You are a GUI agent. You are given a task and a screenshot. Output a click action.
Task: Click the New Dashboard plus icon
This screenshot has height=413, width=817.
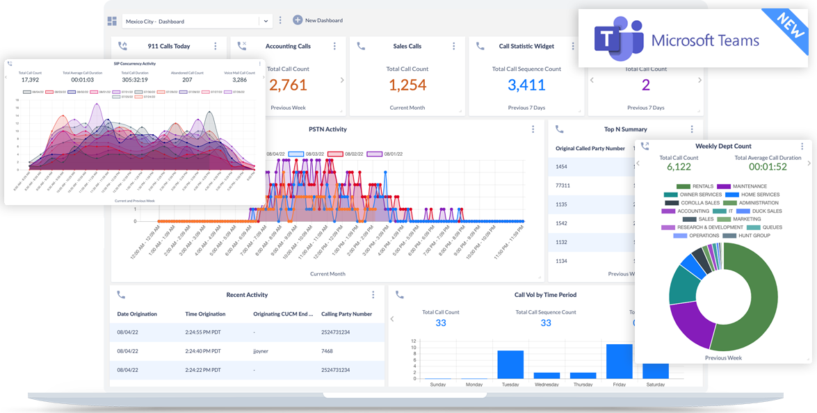[298, 20]
